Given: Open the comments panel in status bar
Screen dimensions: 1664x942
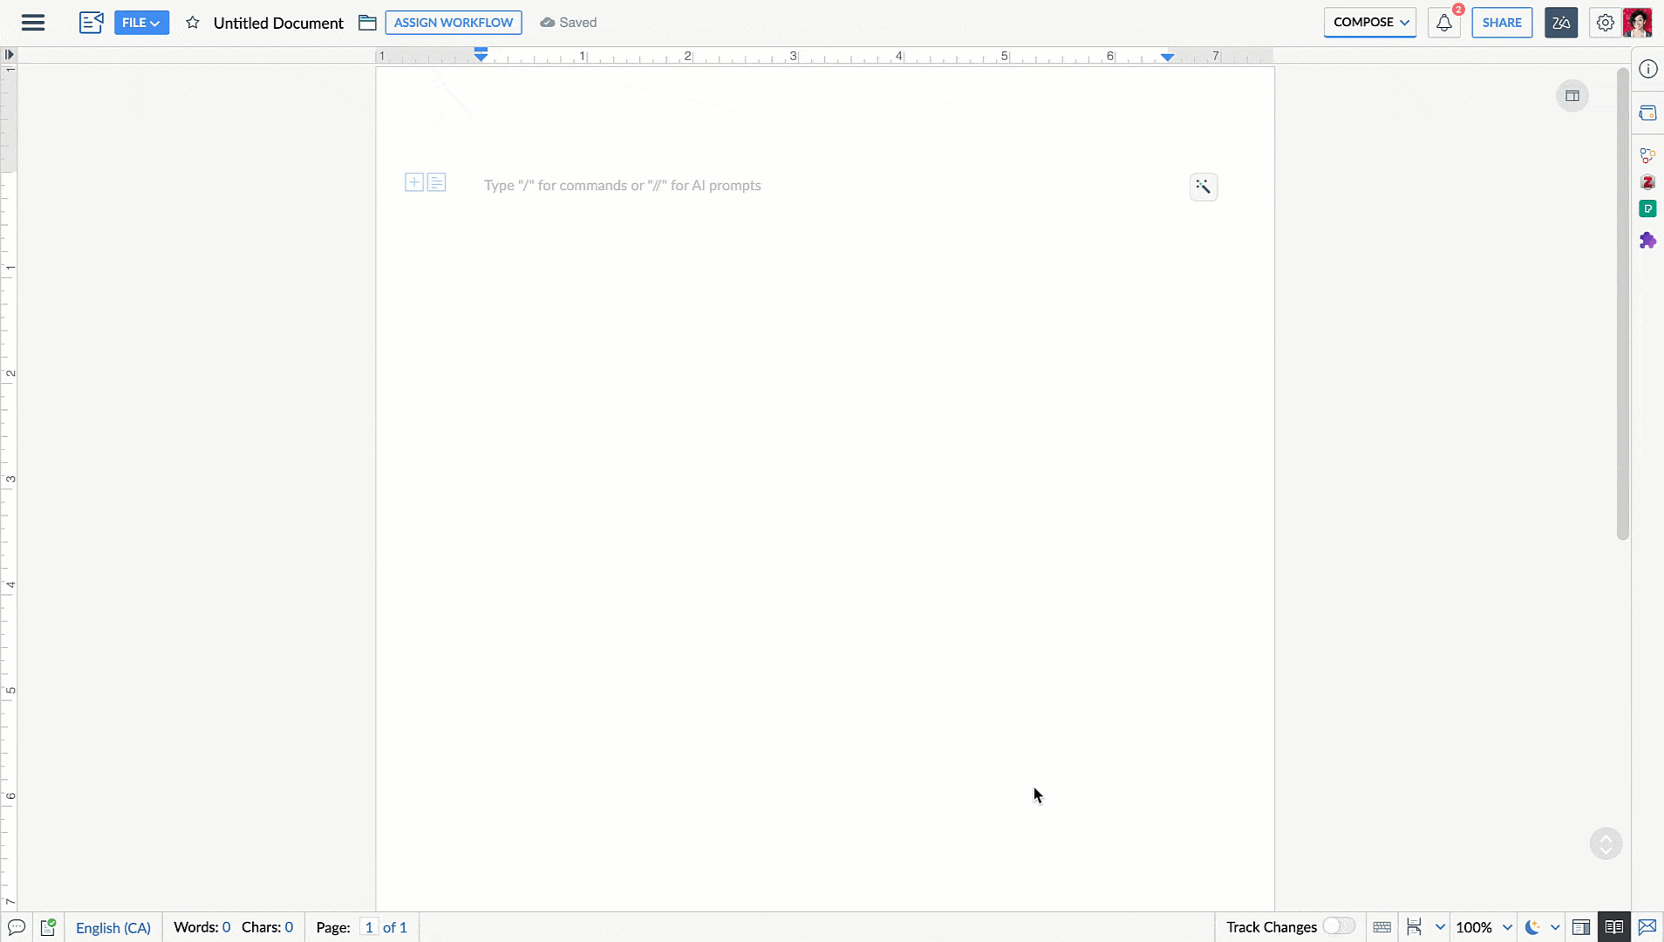Looking at the screenshot, I should click(17, 927).
